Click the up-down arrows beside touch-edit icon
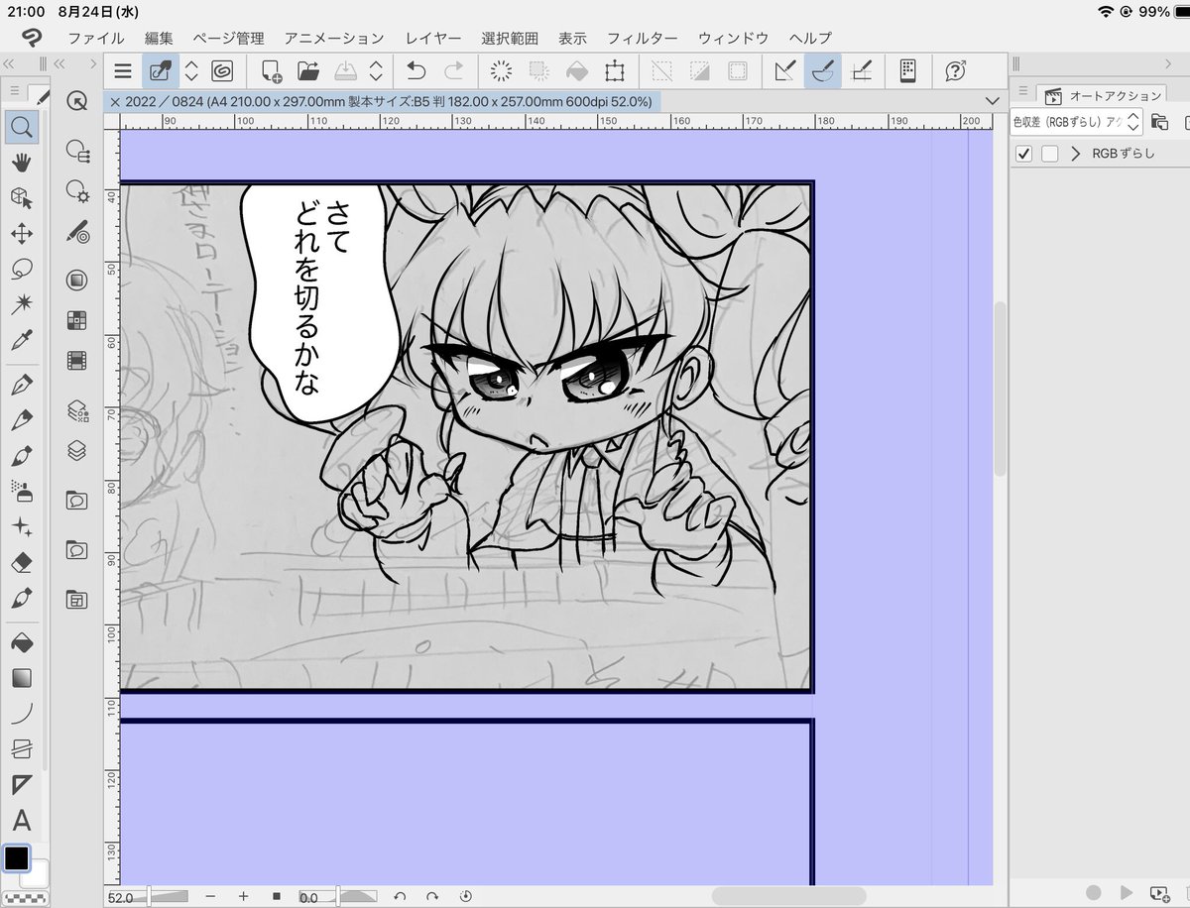The image size is (1190, 908). tap(191, 71)
